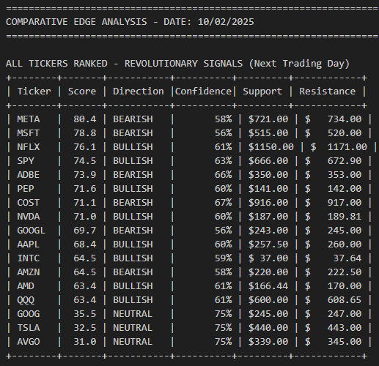Click the Resistance column header
Image resolution: width=379 pixels, height=366 pixels.
328,91
